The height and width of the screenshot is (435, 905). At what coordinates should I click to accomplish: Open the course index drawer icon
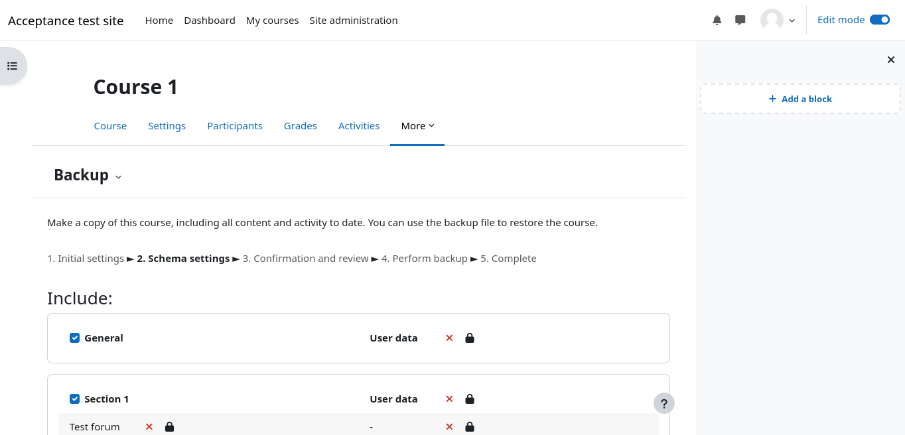pos(12,66)
